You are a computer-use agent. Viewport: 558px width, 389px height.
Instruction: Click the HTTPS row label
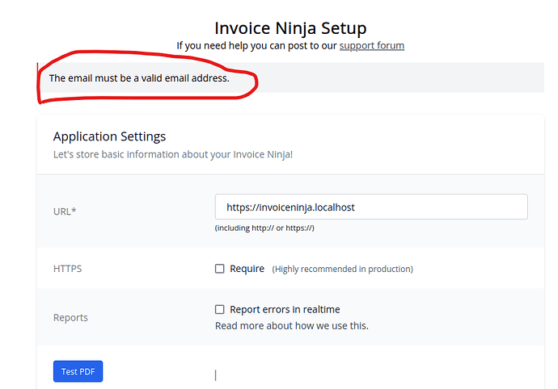68,269
